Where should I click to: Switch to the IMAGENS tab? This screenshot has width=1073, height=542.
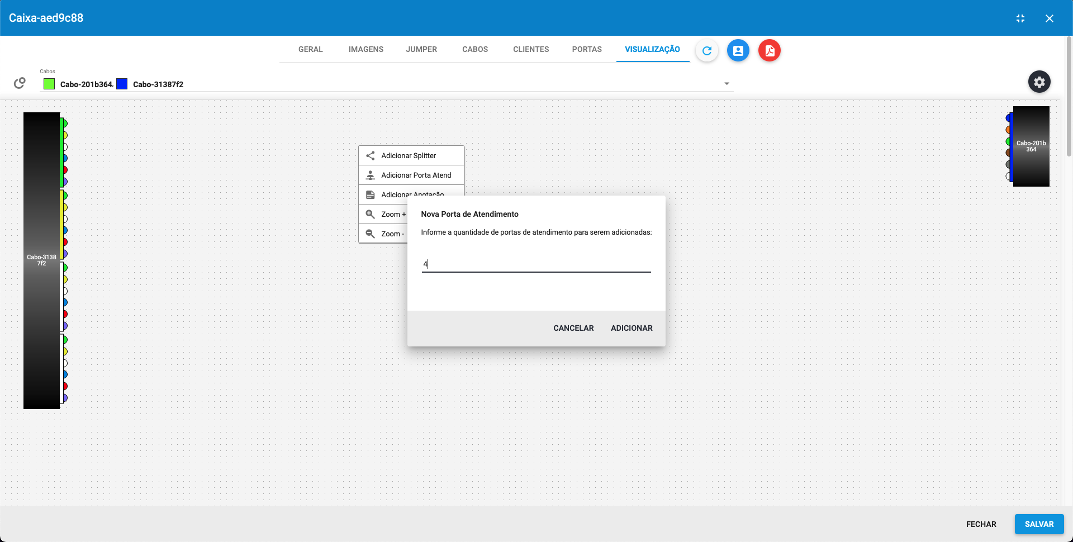tap(366, 49)
